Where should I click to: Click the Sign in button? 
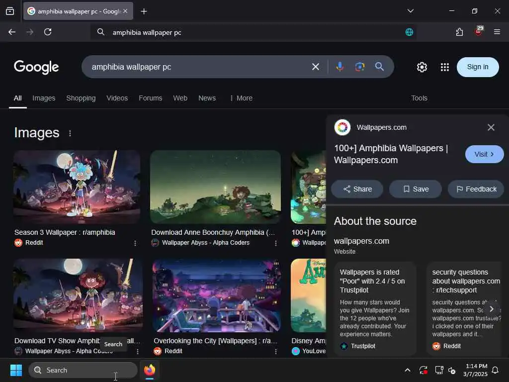(478, 67)
